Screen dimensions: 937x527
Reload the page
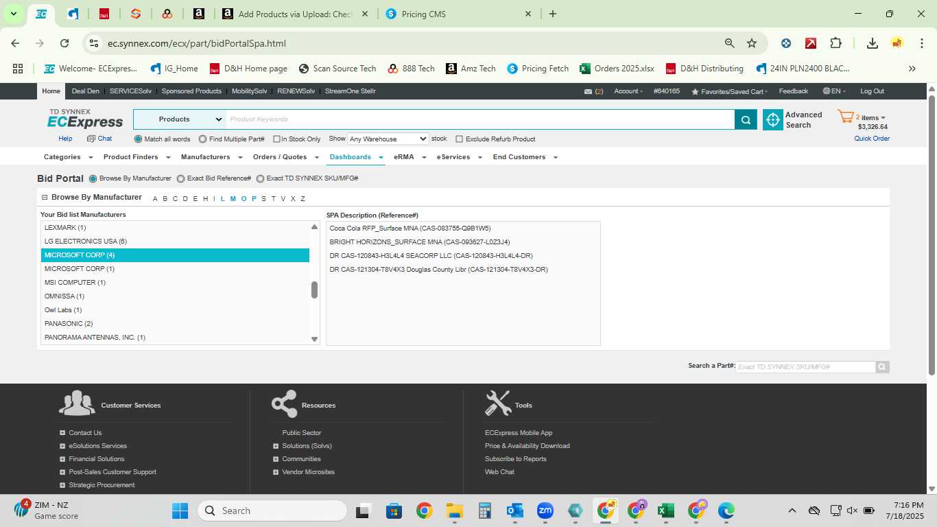(64, 43)
